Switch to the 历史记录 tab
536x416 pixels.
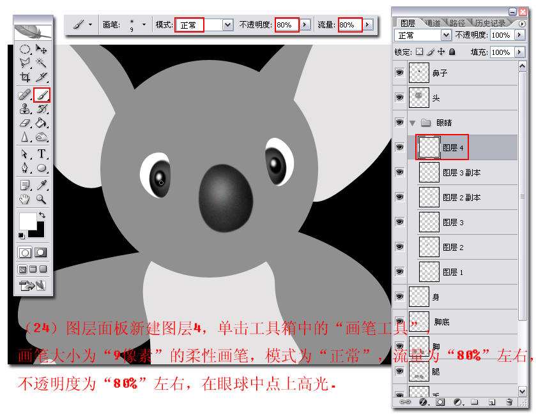pos(489,23)
